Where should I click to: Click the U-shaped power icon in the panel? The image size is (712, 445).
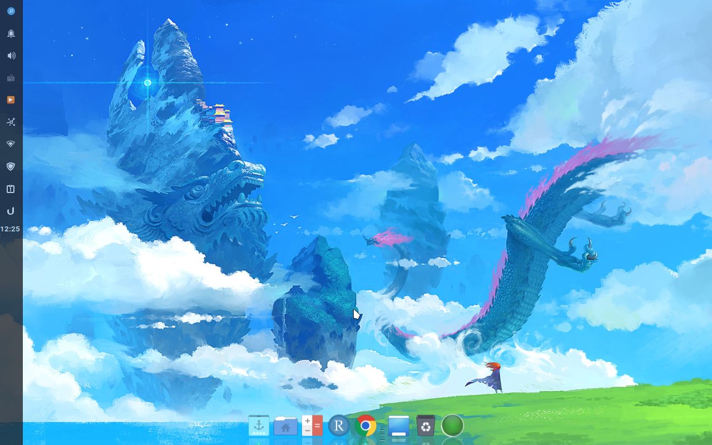[x=11, y=211]
